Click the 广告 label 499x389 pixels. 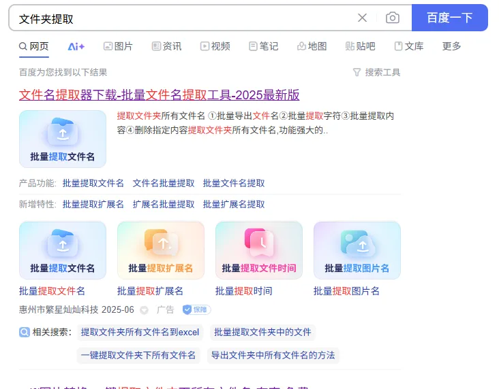(165, 309)
